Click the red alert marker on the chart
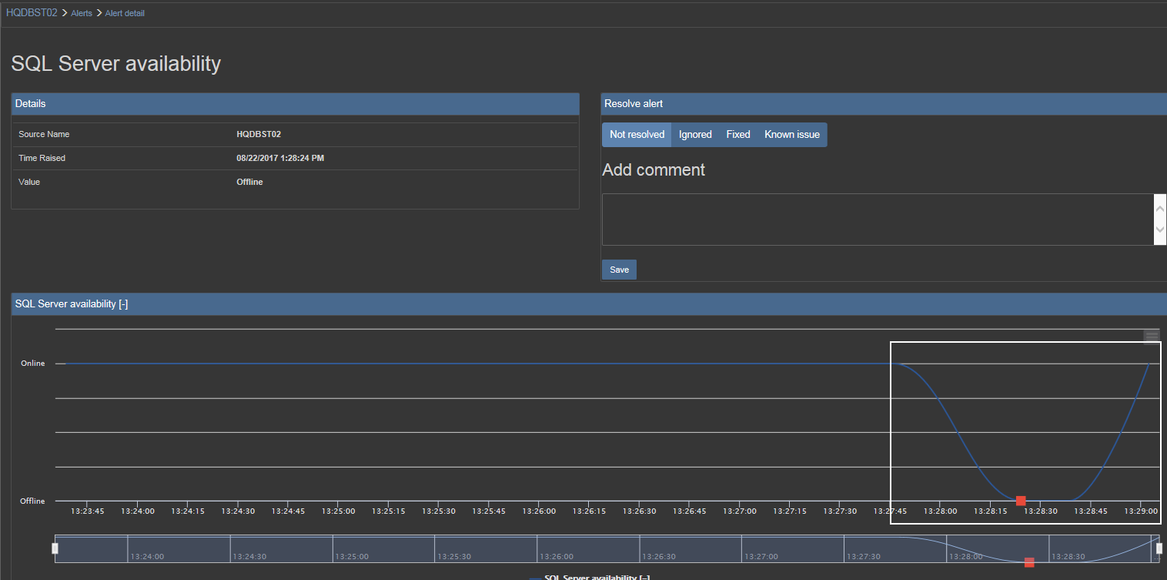Image resolution: width=1167 pixels, height=580 pixels. [x=1021, y=501]
